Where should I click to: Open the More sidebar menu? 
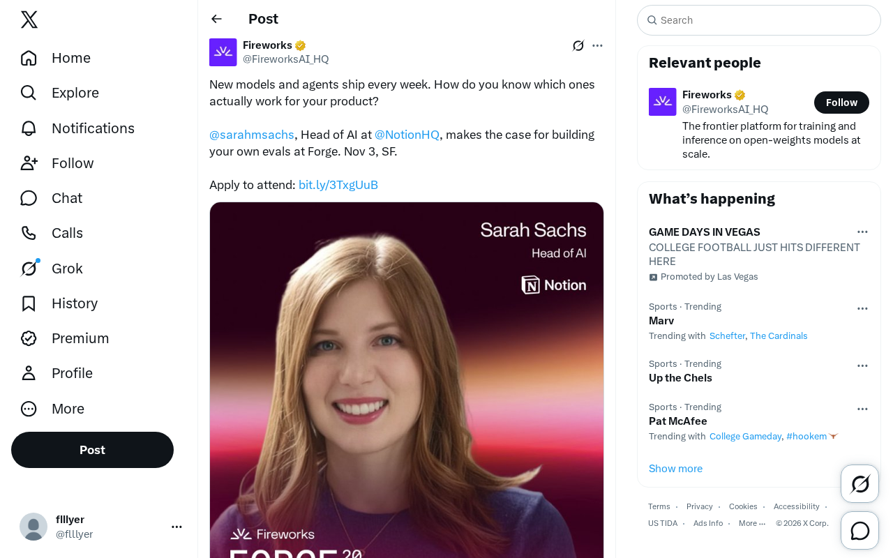coord(52,409)
